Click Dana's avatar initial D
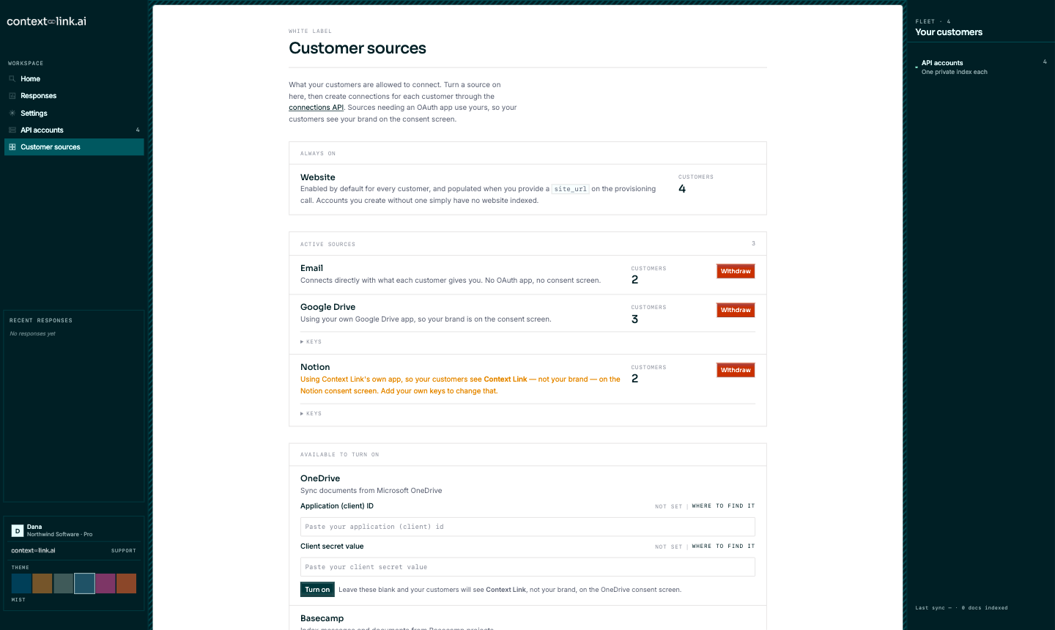 (x=18, y=530)
